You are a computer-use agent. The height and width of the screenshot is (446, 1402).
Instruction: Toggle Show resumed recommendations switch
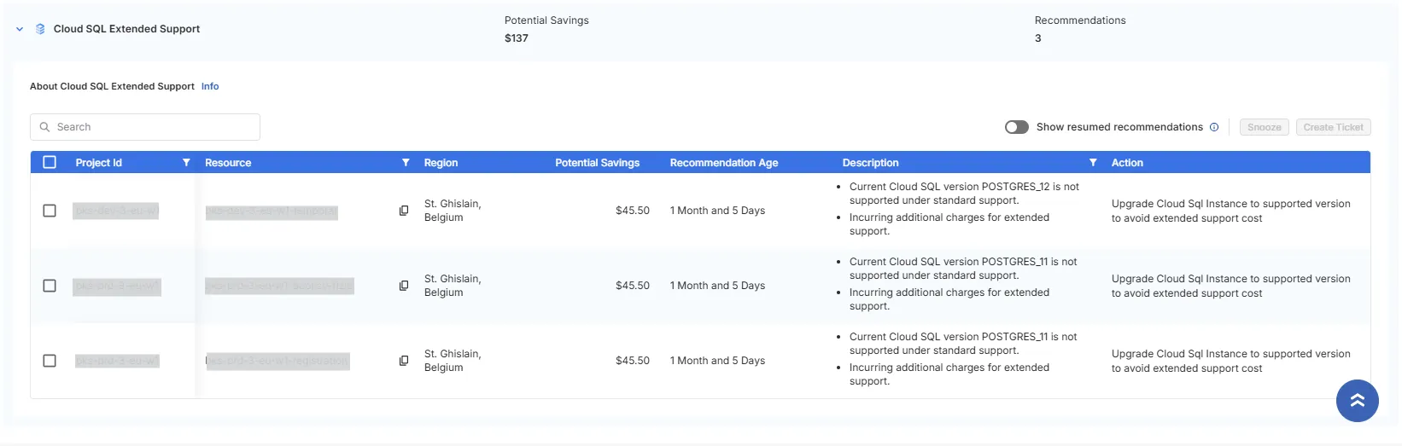coord(1017,127)
